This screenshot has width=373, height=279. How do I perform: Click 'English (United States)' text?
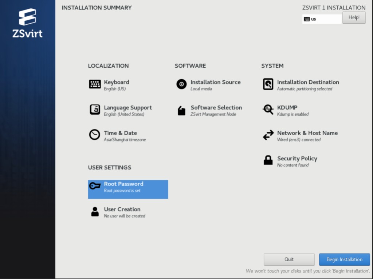[124, 114]
